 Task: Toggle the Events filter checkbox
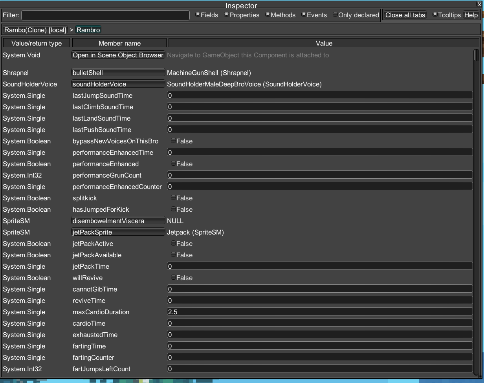[x=304, y=15]
